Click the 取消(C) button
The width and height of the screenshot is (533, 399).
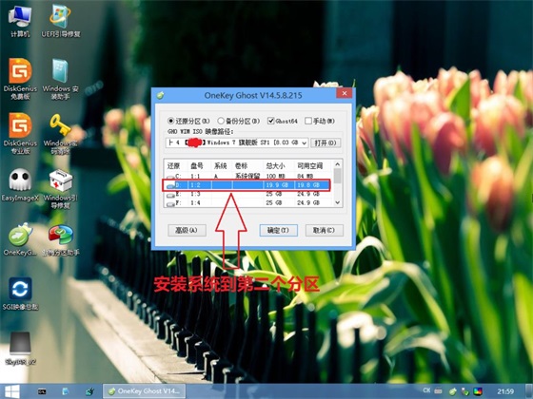pos(324,230)
